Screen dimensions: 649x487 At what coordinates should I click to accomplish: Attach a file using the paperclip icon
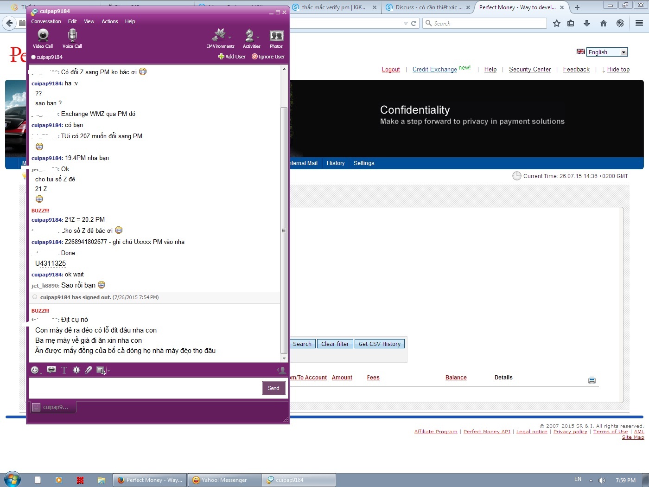point(89,370)
